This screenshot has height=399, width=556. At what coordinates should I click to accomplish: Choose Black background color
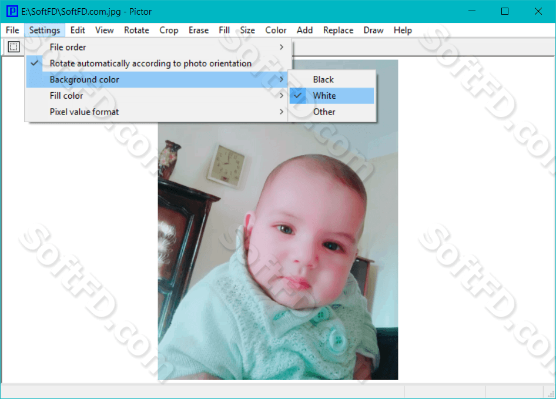click(332, 79)
